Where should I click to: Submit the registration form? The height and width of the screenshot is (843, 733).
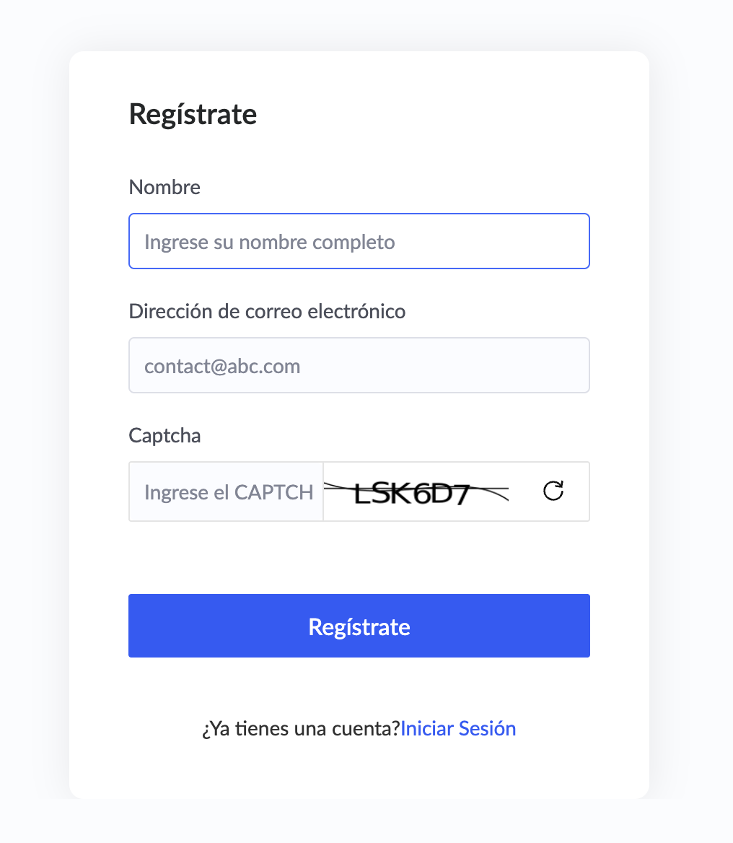359,626
